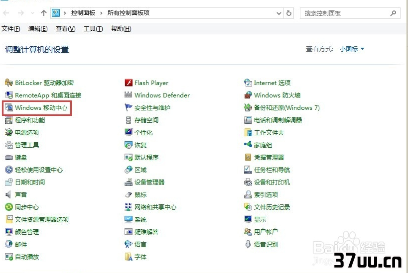Open the 文件历史记录 link
Screen dimensions: 408x273
coord(272,207)
